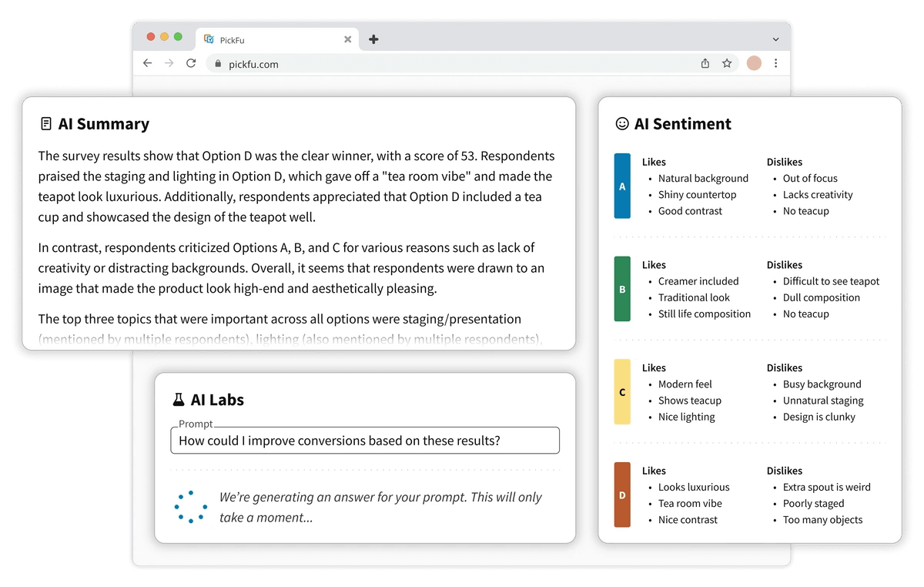Open a new browser tab
This screenshot has height=587, width=924.
[x=373, y=39]
